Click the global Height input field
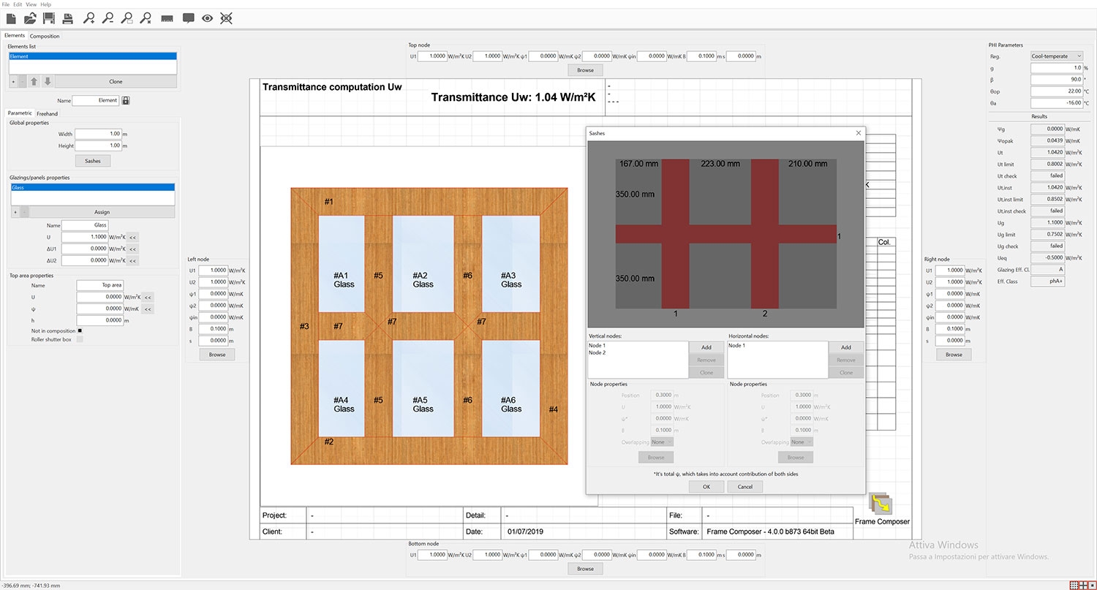The image size is (1097, 590). tap(98, 145)
